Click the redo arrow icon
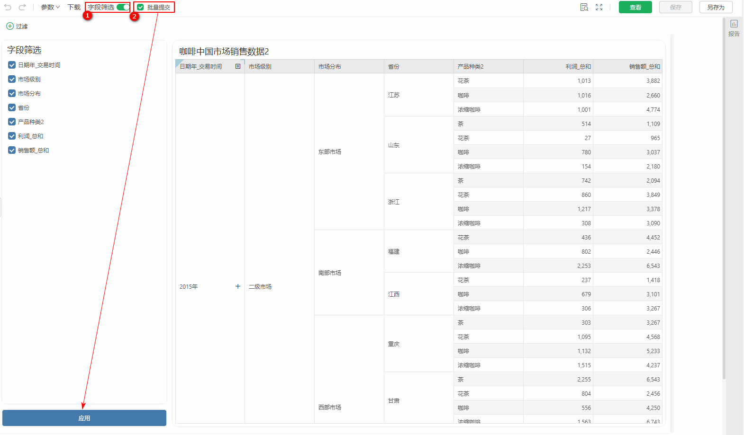The width and height of the screenshot is (744, 435). click(22, 7)
